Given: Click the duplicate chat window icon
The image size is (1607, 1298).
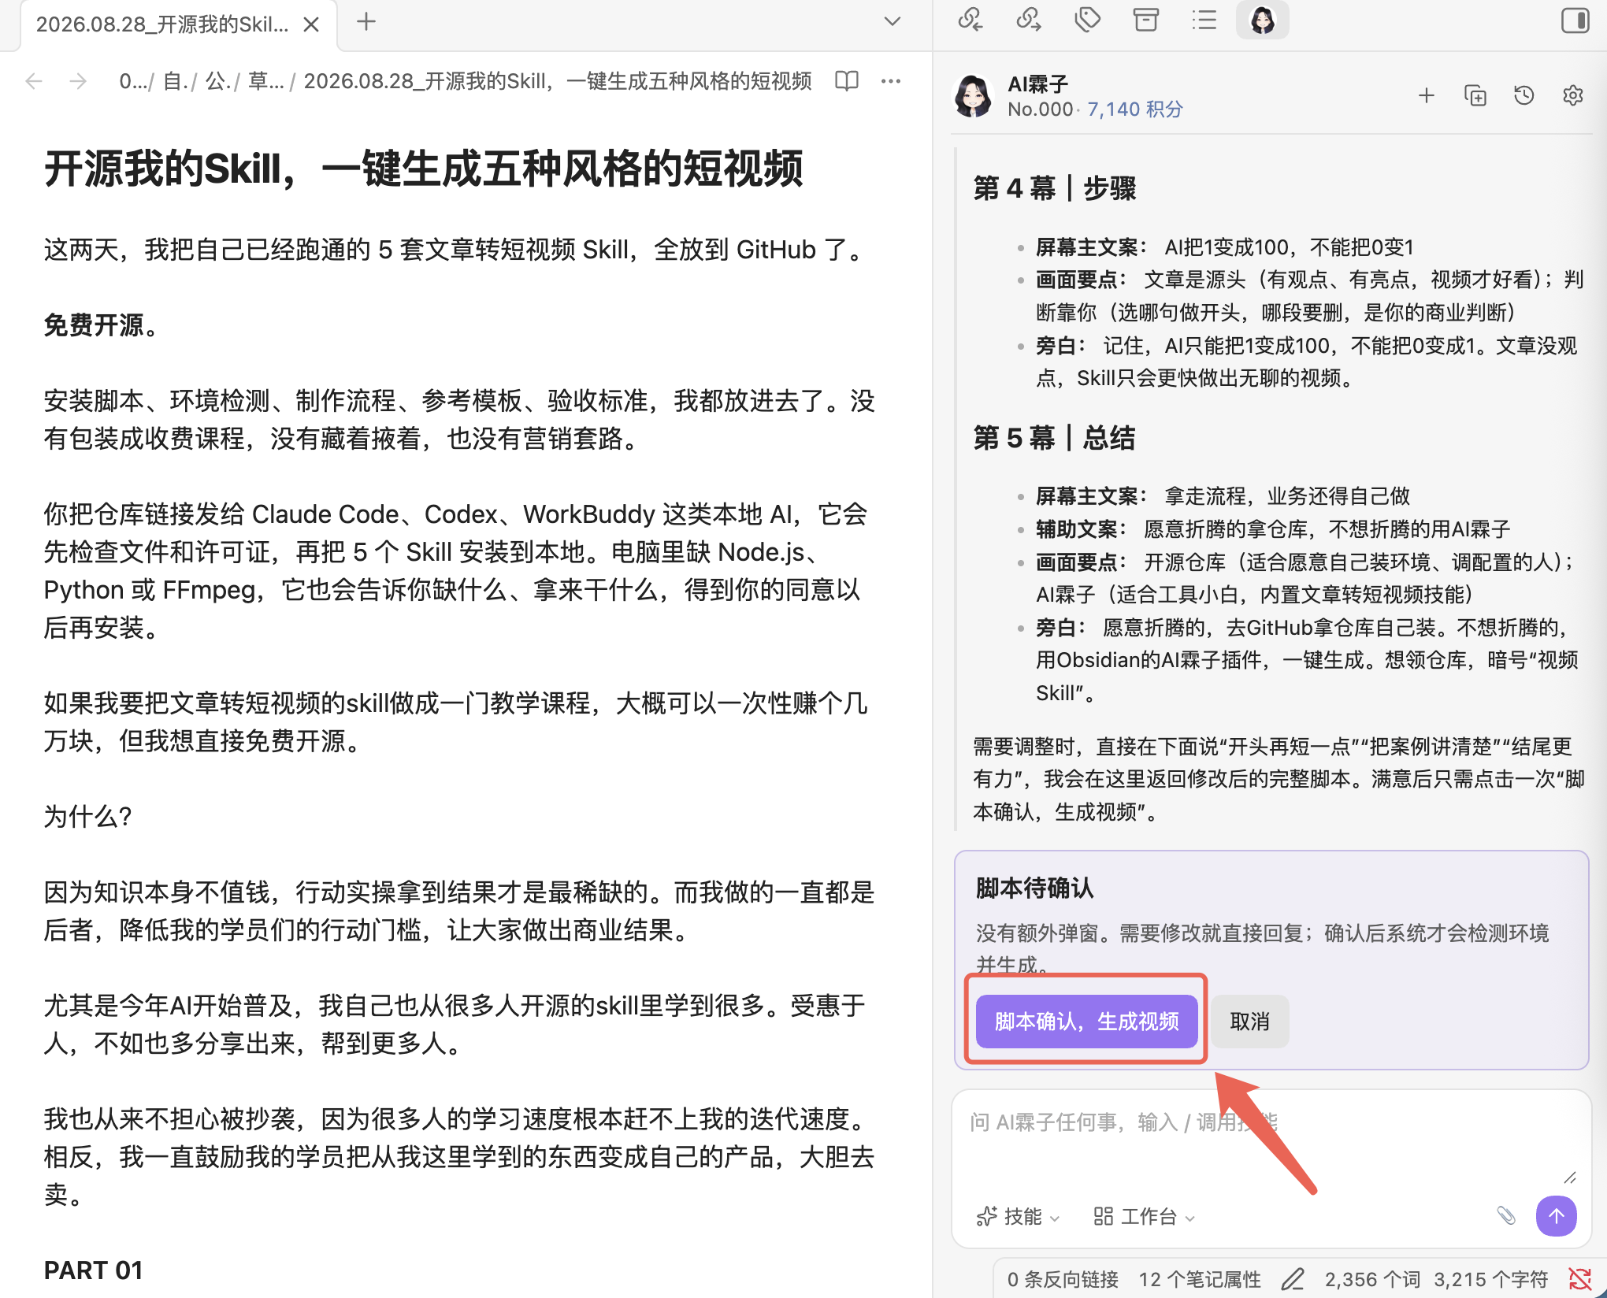Looking at the screenshot, I should [1475, 96].
